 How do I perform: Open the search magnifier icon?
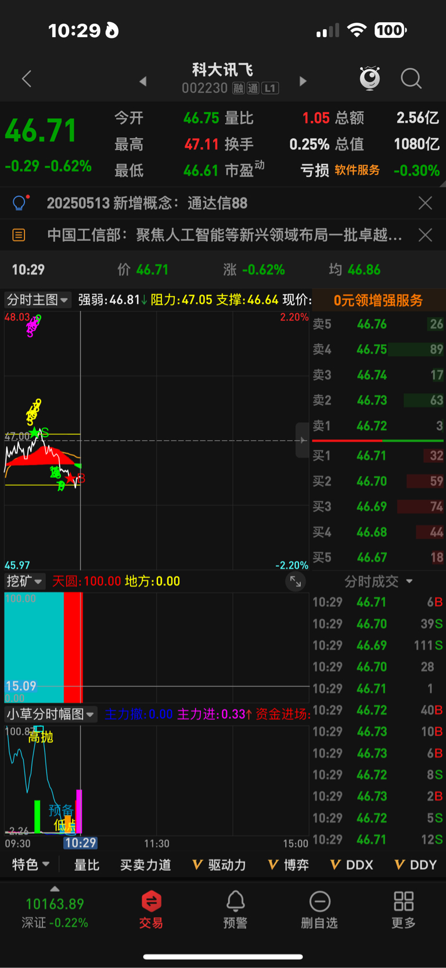(411, 78)
